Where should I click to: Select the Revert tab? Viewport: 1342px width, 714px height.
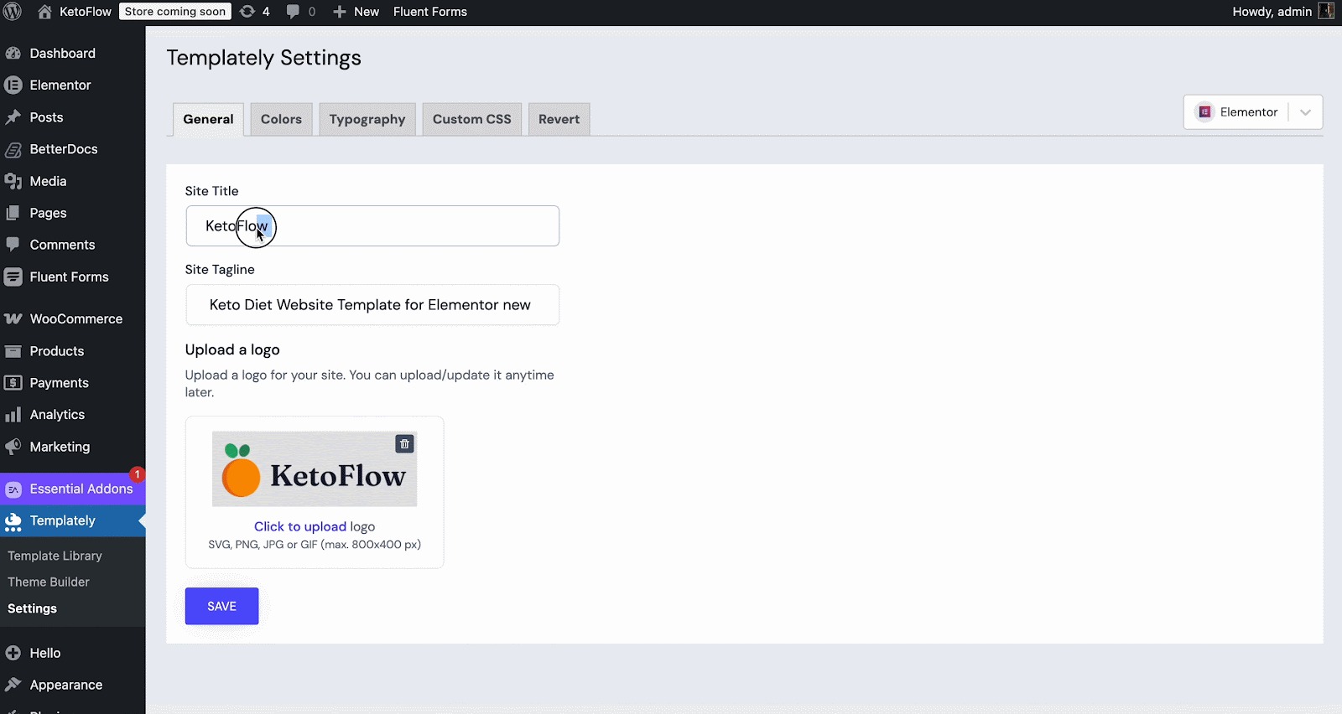(559, 119)
